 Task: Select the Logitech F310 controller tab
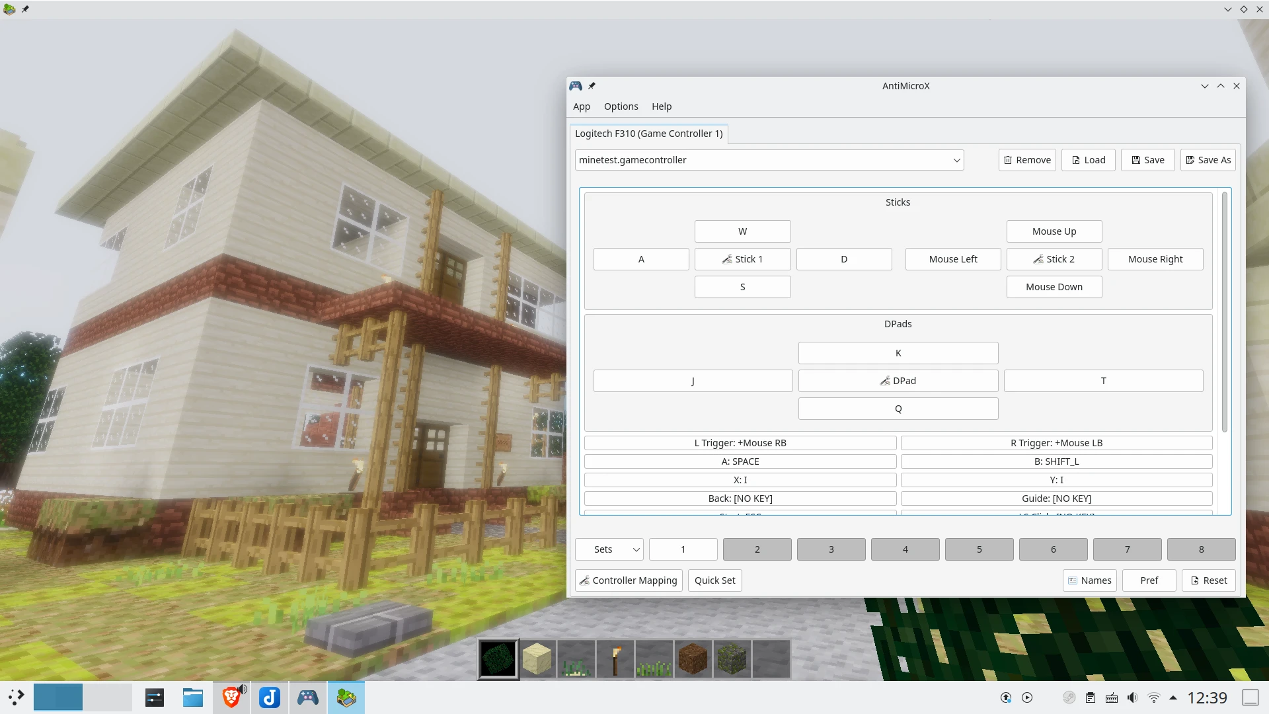coord(648,134)
